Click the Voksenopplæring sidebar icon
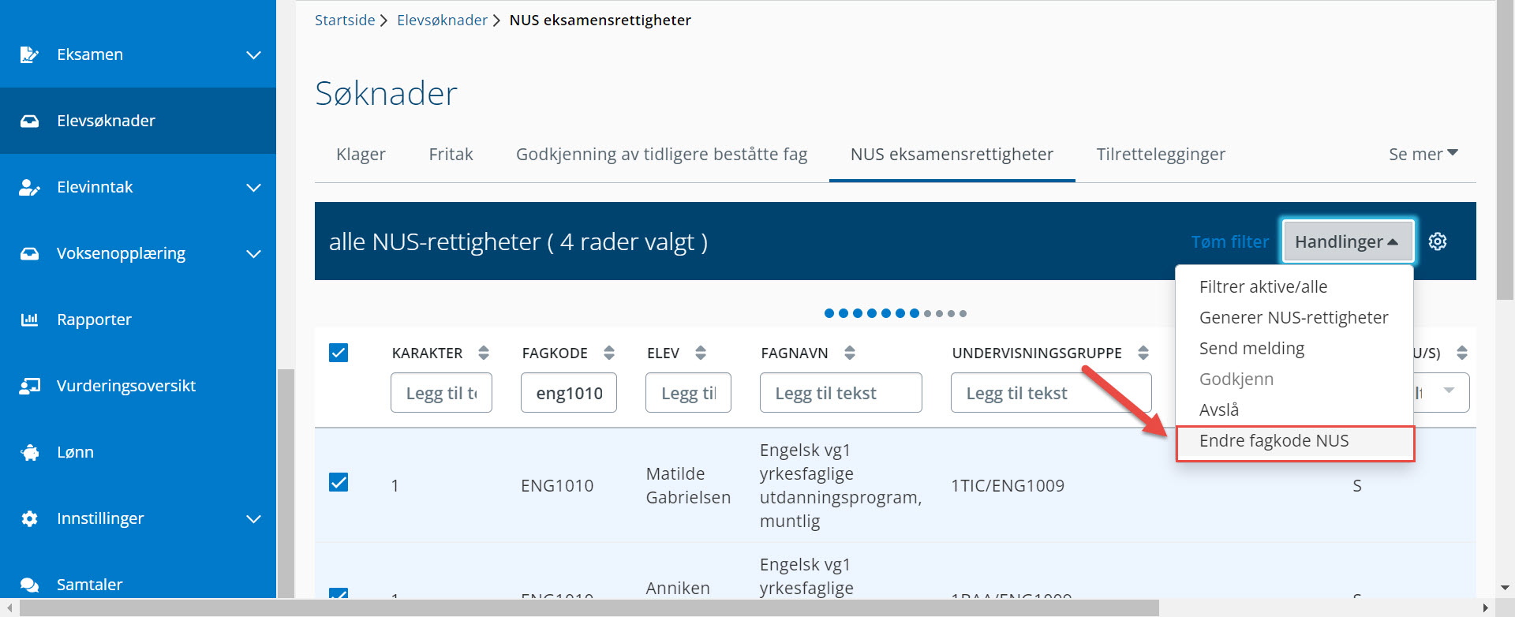The width and height of the screenshot is (1515, 617). (29, 253)
